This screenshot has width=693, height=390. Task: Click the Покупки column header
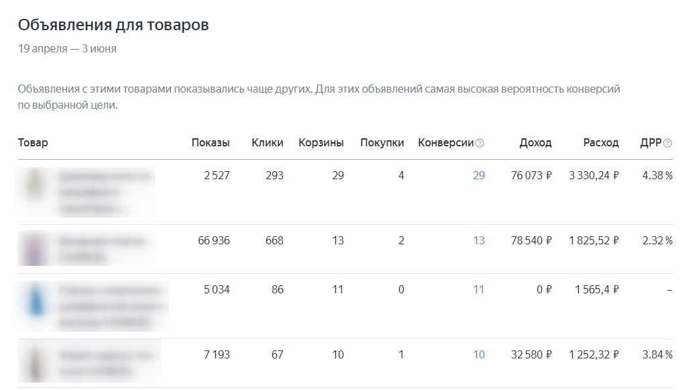[382, 143]
